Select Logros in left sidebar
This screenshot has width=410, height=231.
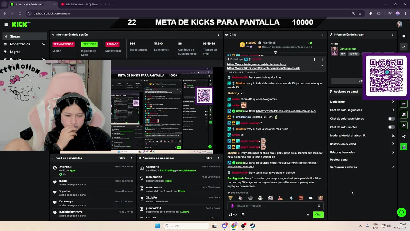tap(24, 52)
